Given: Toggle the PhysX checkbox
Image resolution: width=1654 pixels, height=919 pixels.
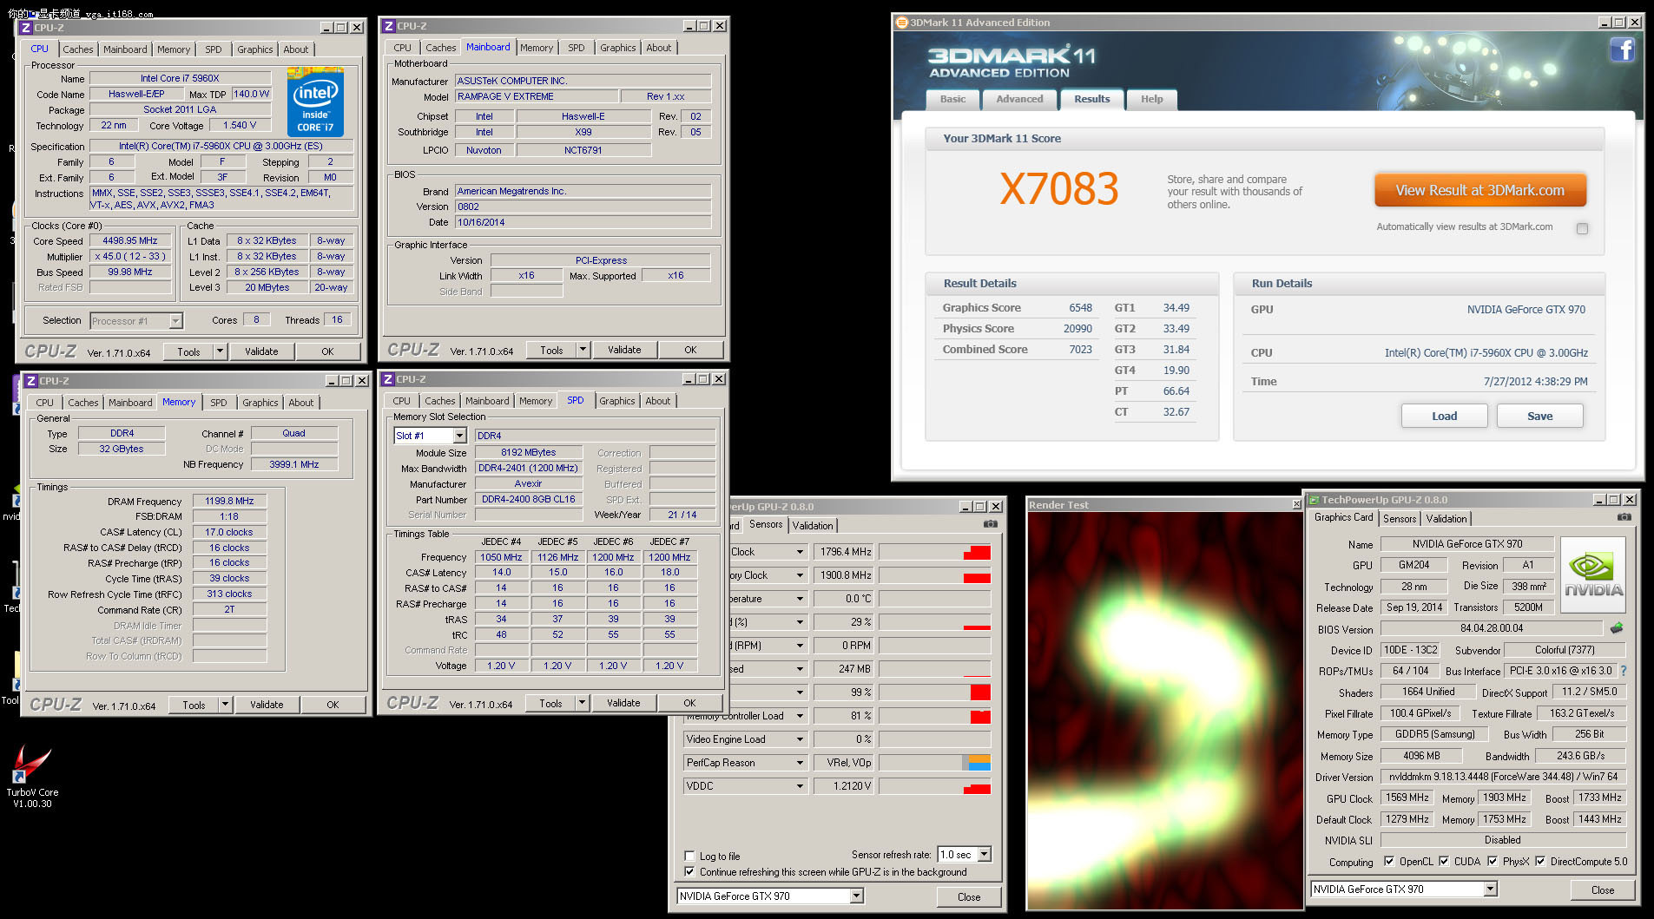Looking at the screenshot, I should 1493,862.
